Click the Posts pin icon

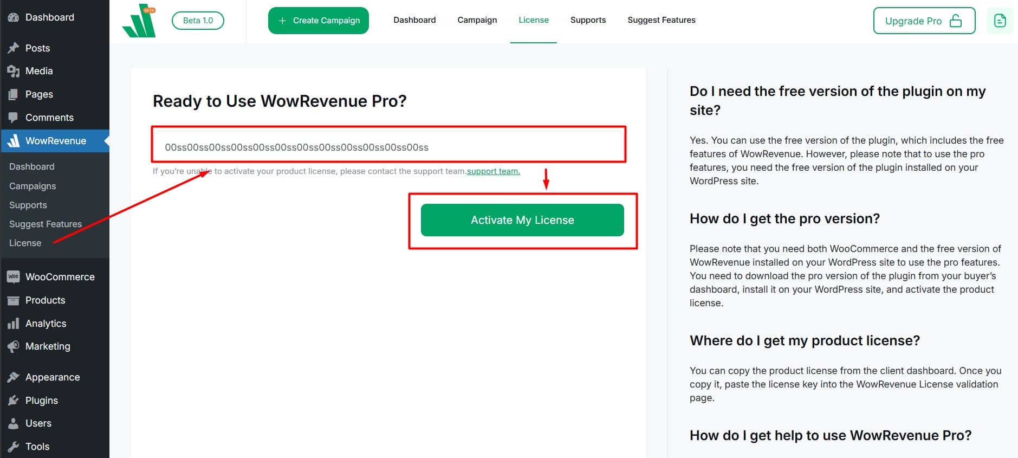coord(14,48)
